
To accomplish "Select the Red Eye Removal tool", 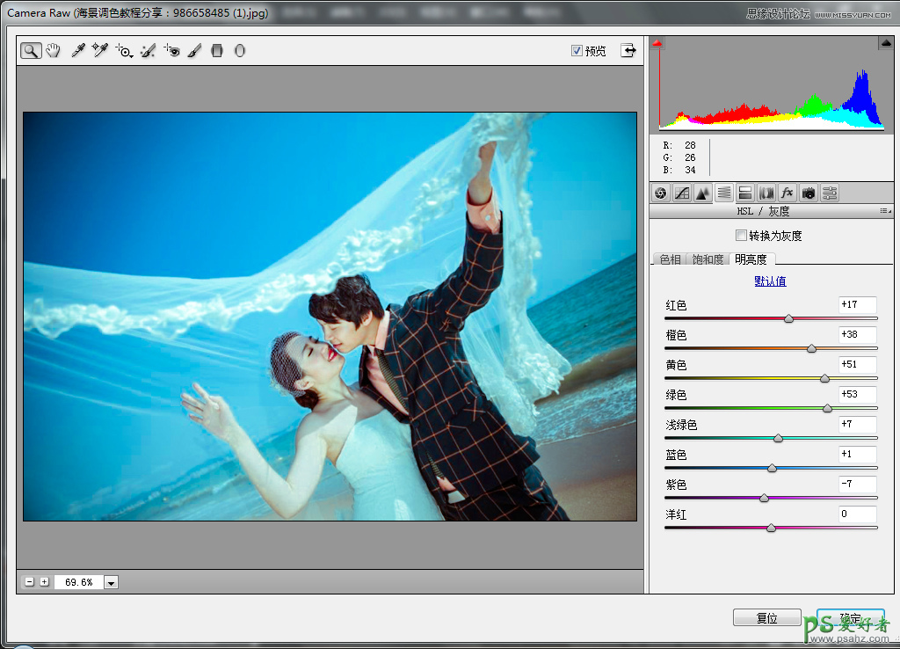I will pos(171,51).
